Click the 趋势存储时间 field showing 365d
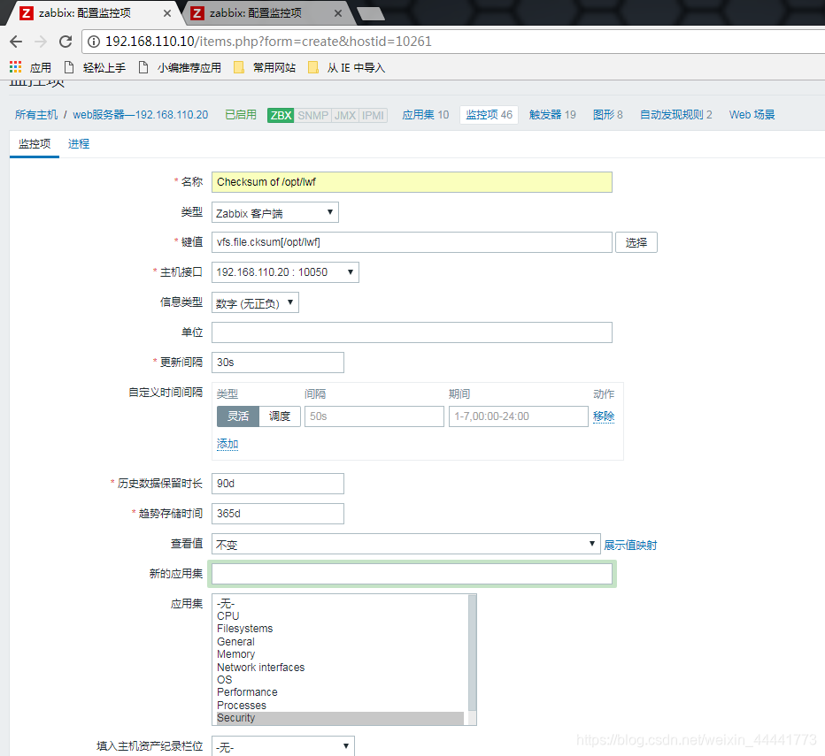825x756 pixels. click(278, 514)
